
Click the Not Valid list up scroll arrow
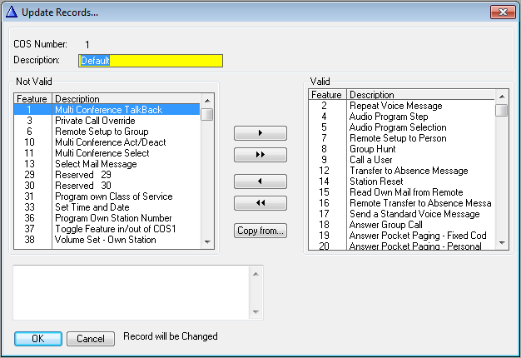(207, 101)
